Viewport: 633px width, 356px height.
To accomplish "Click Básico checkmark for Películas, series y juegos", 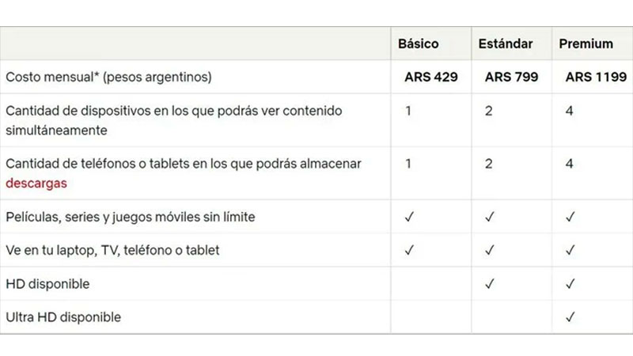I will point(409,217).
